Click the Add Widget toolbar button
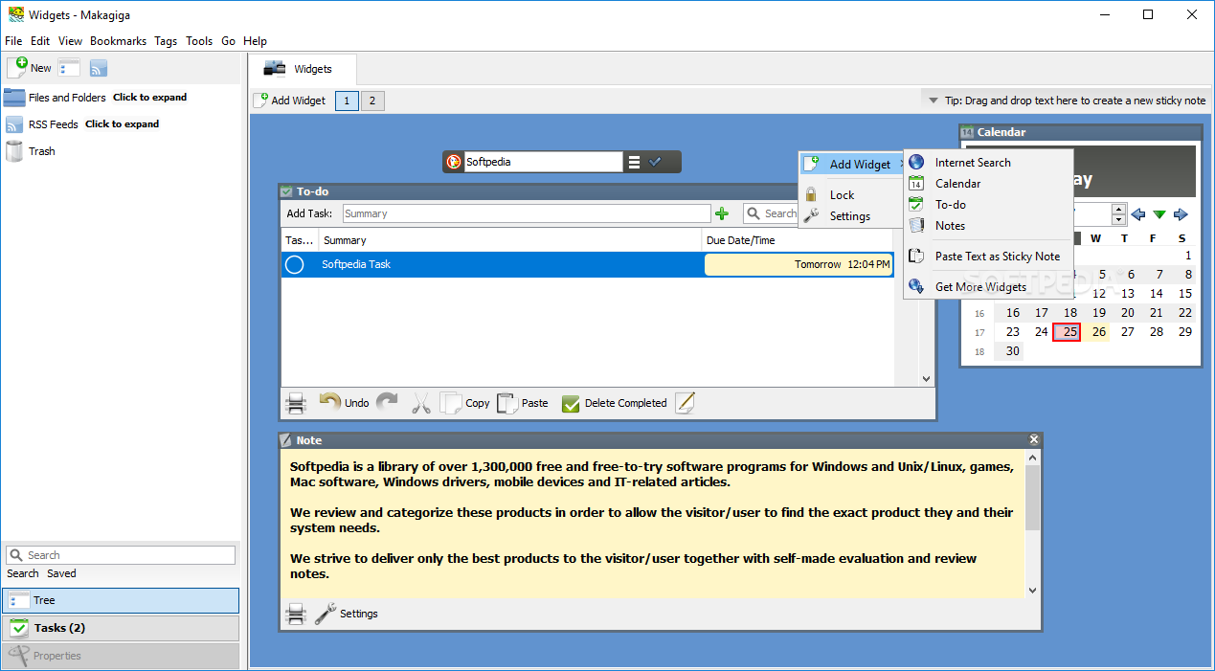The height and width of the screenshot is (671, 1215). point(290,101)
